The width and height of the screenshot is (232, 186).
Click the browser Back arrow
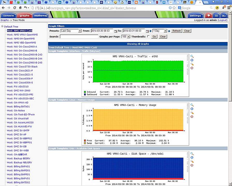point(3,8)
